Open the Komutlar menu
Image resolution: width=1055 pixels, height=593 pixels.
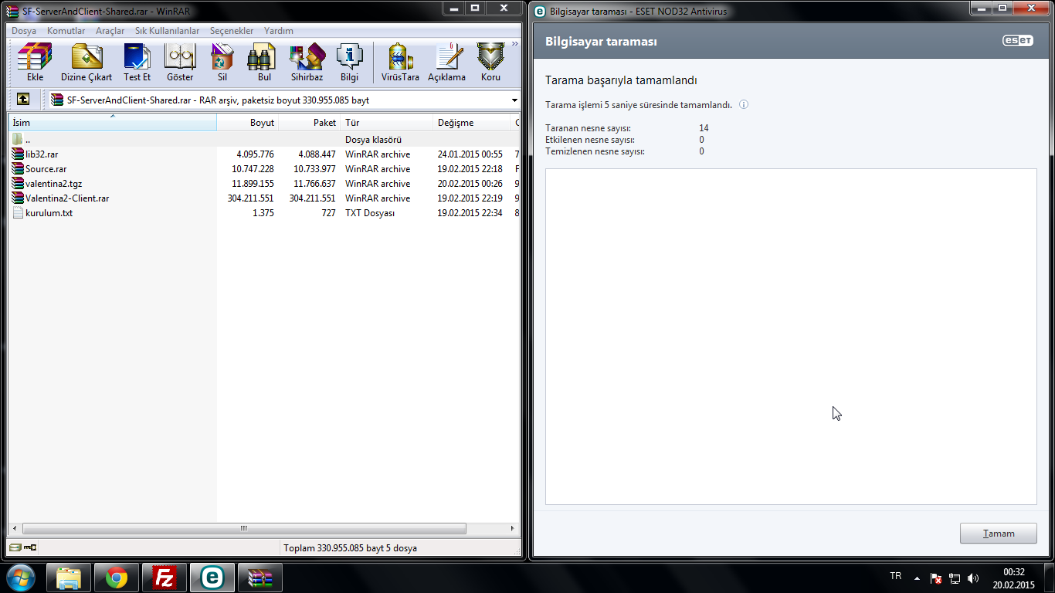coord(66,31)
